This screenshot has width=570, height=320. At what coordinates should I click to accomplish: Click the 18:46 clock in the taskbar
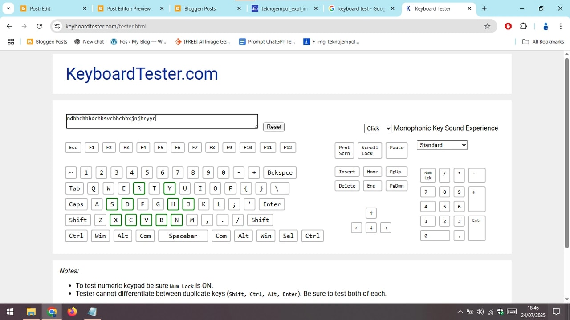pyautogui.click(x=533, y=308)
